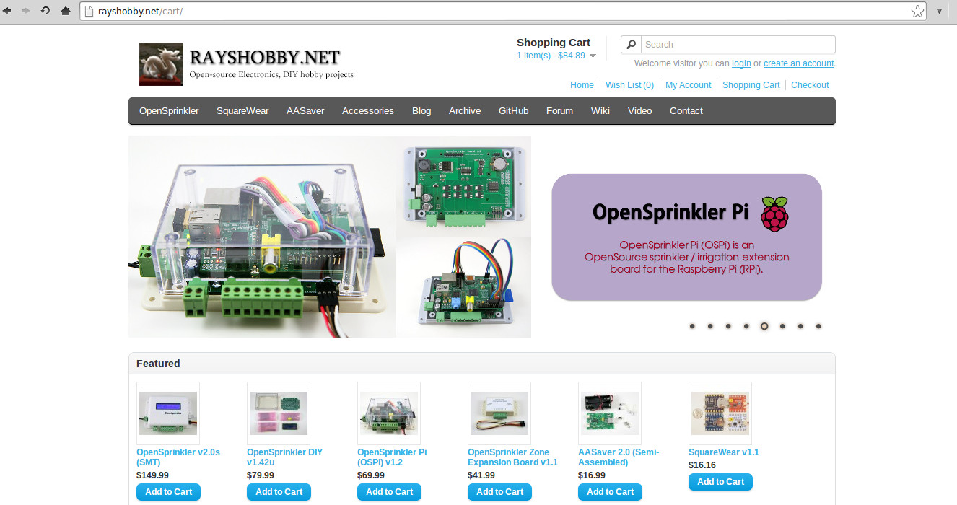The height and width of the screenshot is (505, 957).
Task: Open the OpenSprinkler menu
Action: coord(169,111)
